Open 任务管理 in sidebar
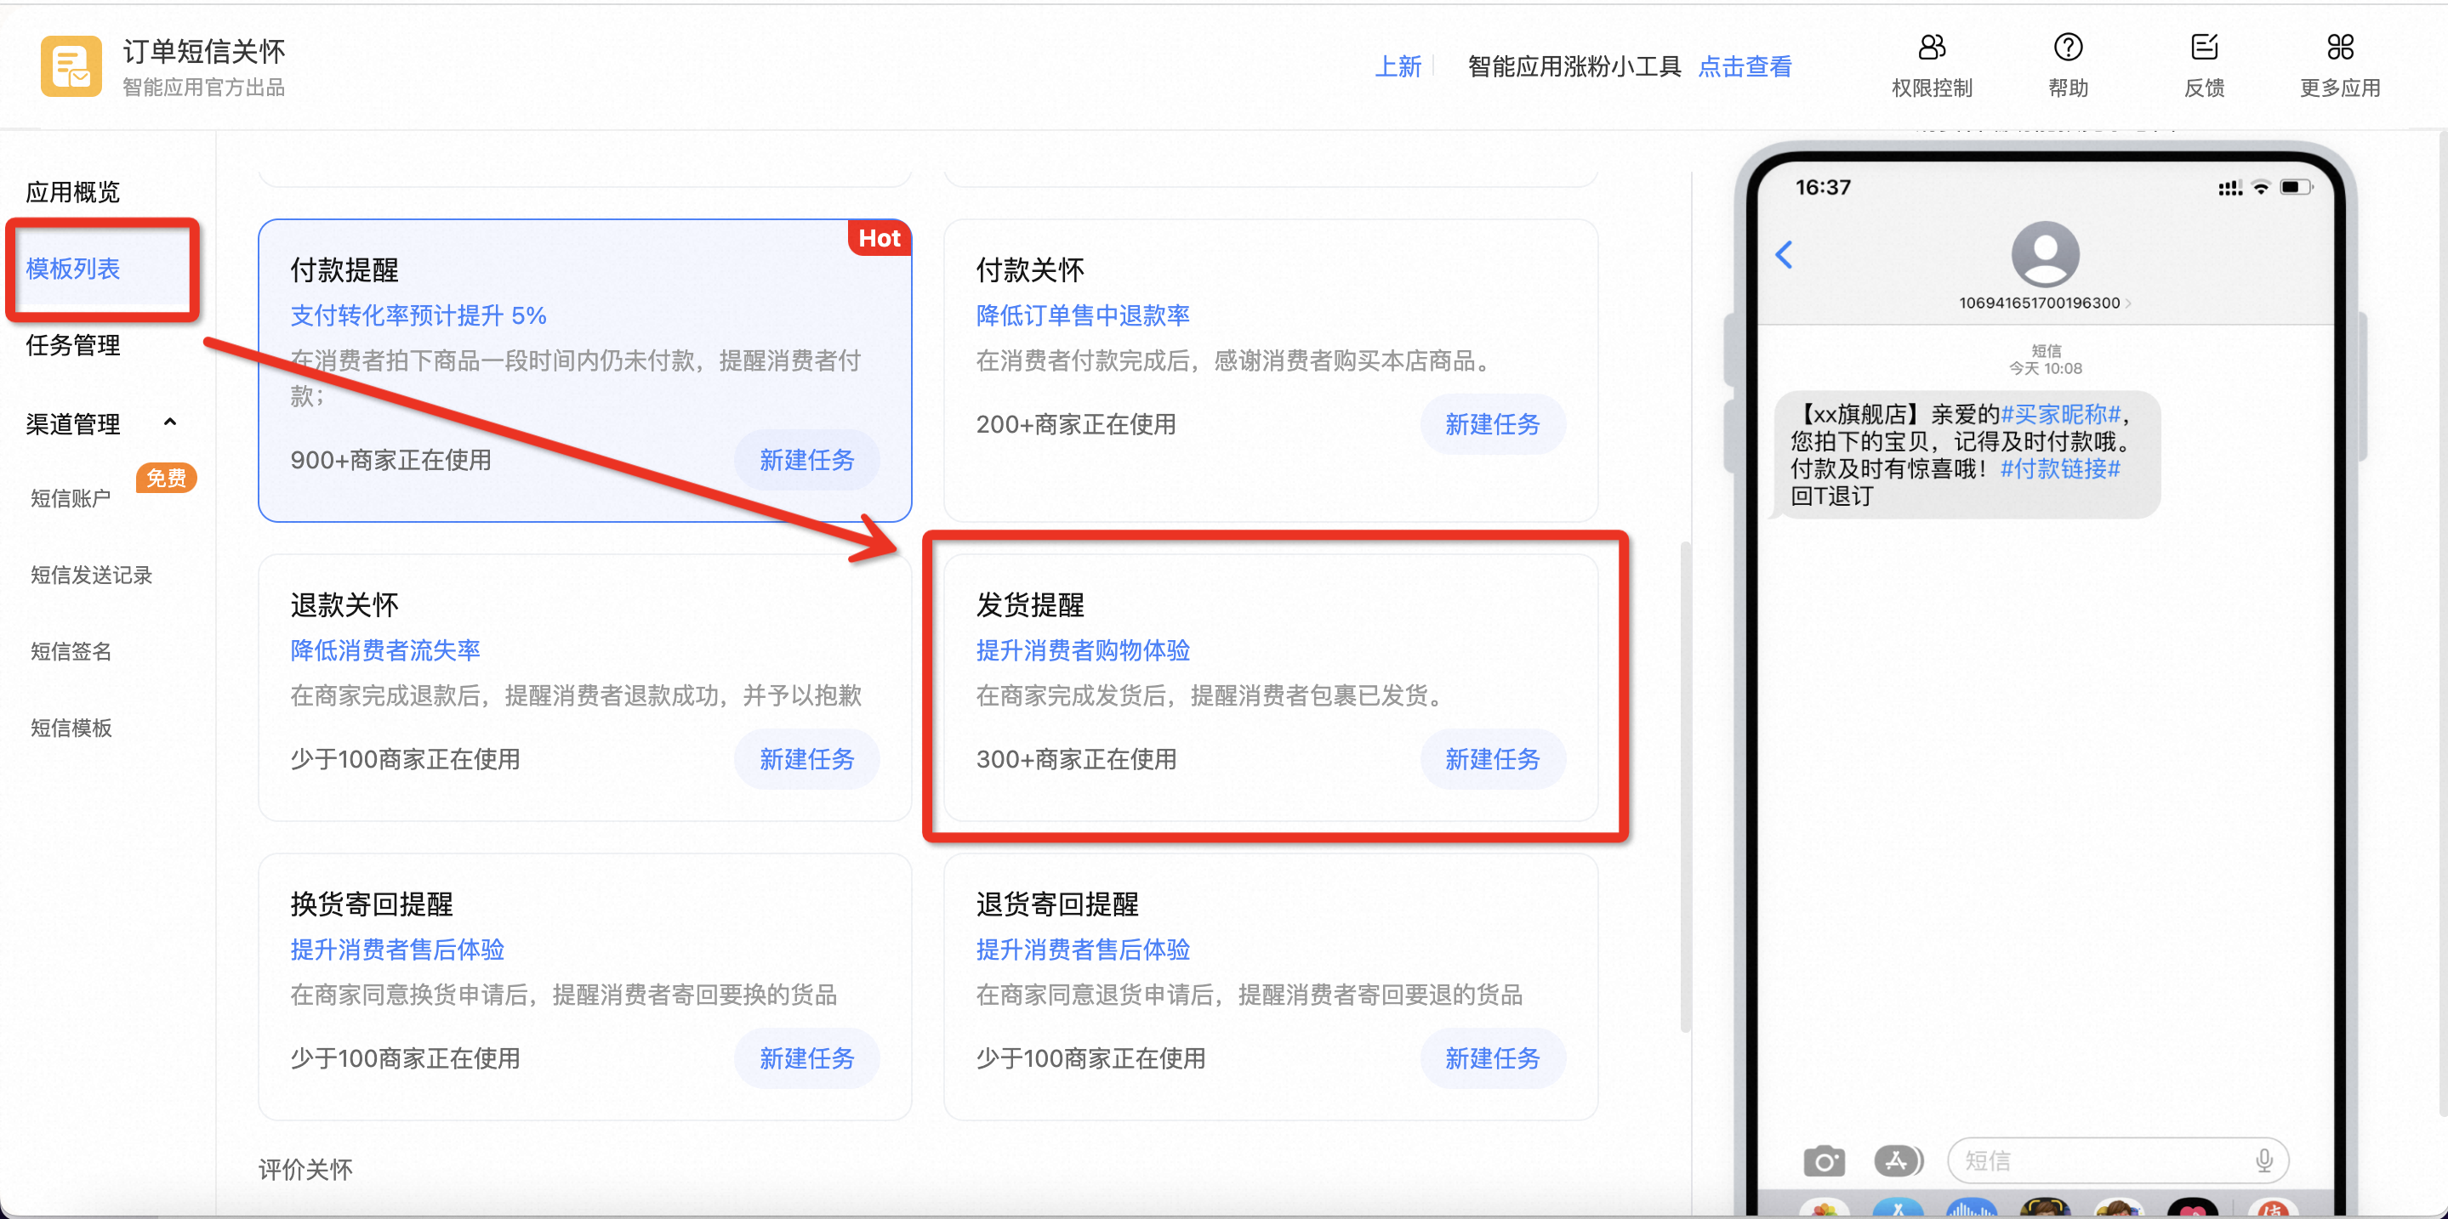 (73, 344)
